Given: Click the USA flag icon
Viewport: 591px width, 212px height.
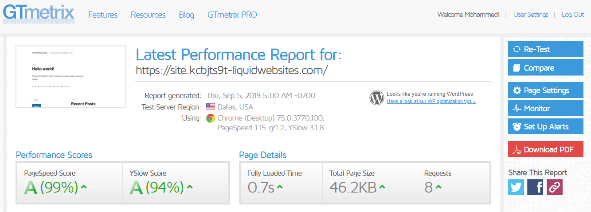Looking at the screenshot, I should tap(211, 107).
